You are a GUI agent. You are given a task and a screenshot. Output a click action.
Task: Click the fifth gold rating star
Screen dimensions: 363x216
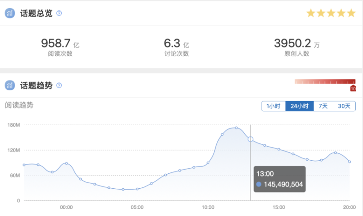pos(351,13)
